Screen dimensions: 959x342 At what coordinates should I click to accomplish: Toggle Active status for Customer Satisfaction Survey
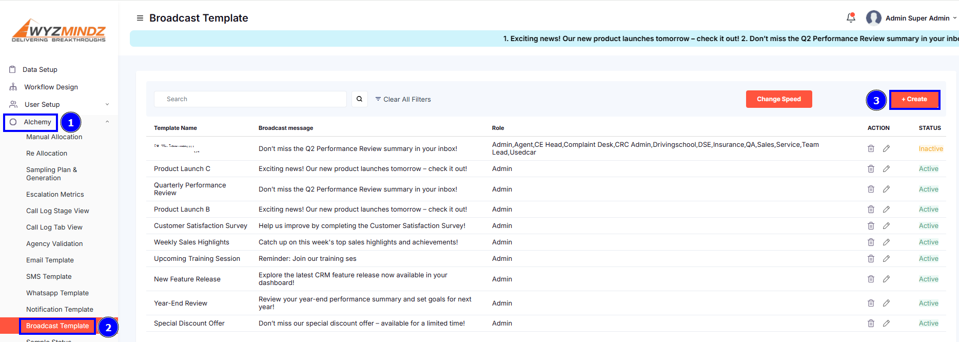tap(928, 226)
